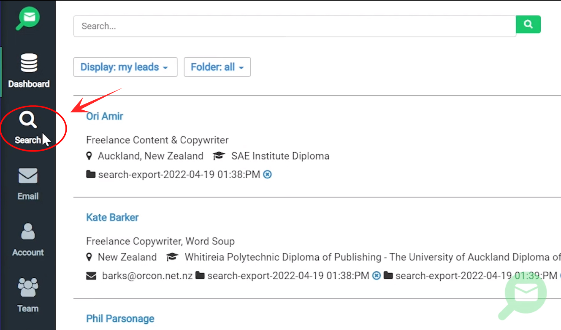The height and width of the screenshot is (330, 561).
Task: Expand the Display: my leads dropdown
Action: [x=125, y=67]
